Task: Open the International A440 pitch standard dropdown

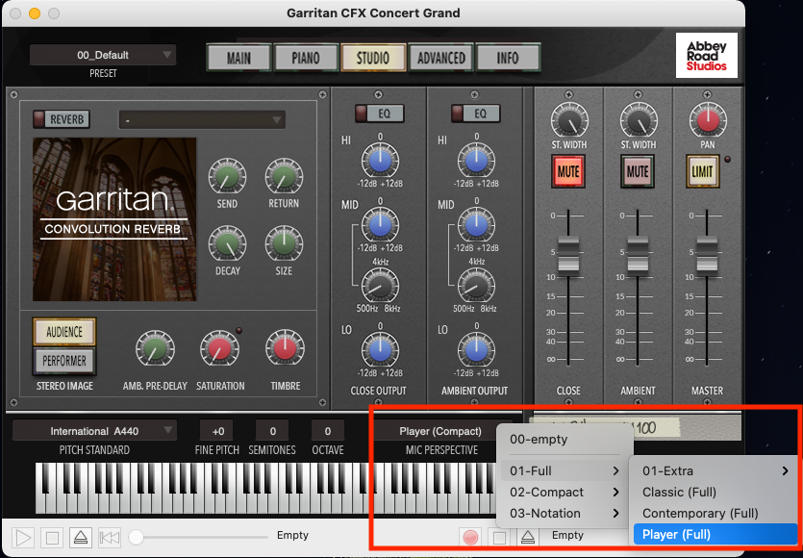Action: [x=94, y=431]
